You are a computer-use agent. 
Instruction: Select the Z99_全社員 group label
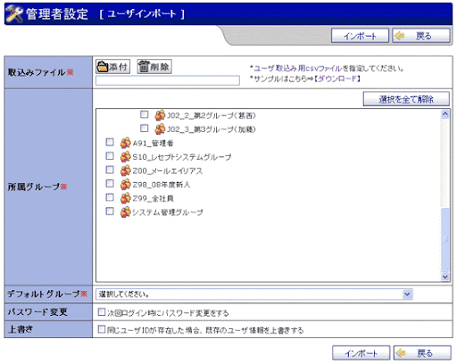(x=153, y=199)
